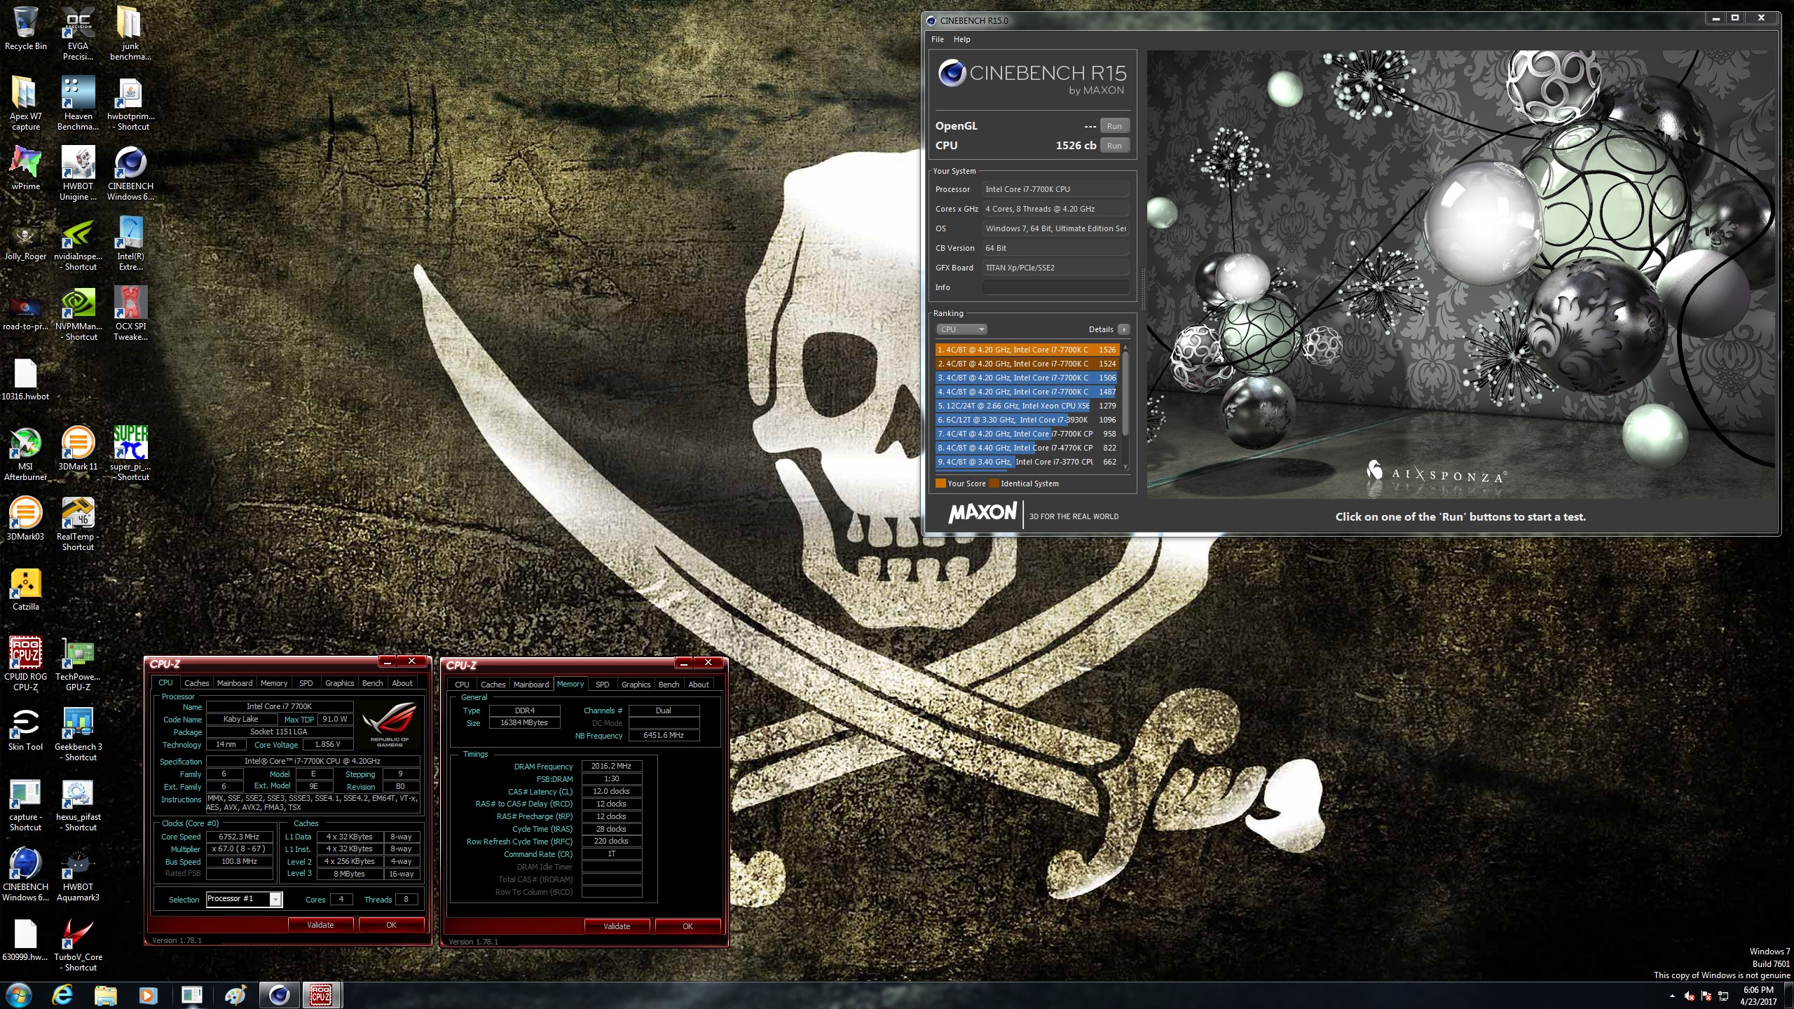1794x1009 pixels.
Task: Open Geekbench 3 shortcut icon
Action: point(78,734)
